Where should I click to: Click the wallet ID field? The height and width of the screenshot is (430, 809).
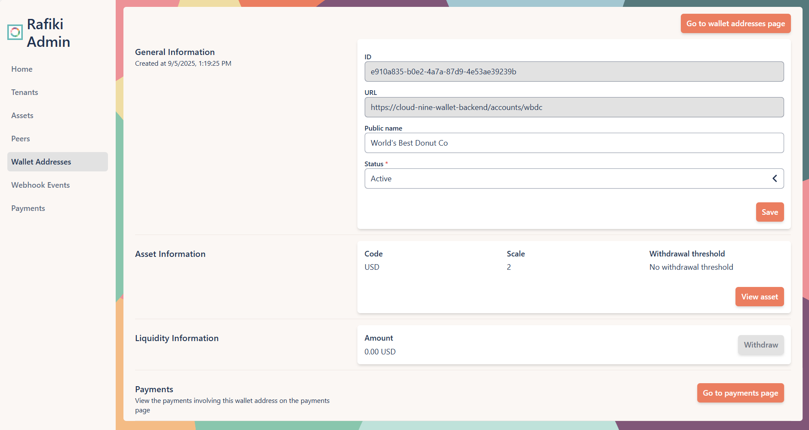point(574,71)
